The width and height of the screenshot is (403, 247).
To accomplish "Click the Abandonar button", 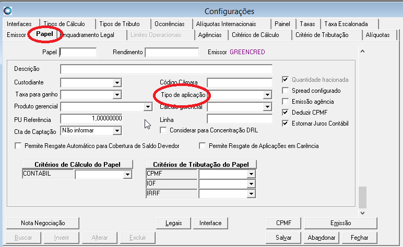I will pos(322,238).
